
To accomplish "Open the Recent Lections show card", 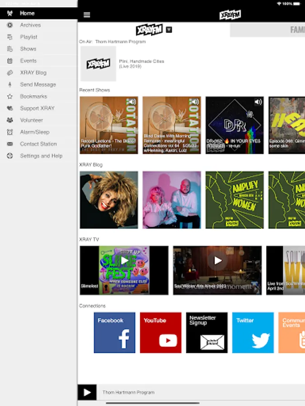I will 109,125.
